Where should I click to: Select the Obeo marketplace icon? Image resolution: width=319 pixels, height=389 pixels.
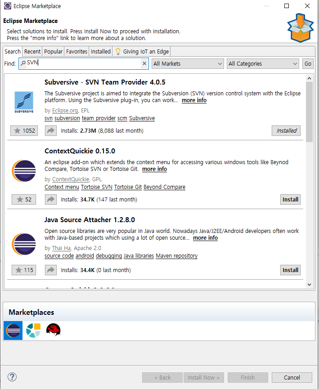pyautogui.click(x=33, y=331)
